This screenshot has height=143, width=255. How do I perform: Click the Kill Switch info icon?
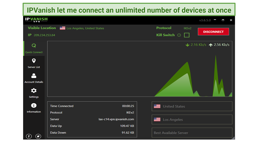point(179,35)
